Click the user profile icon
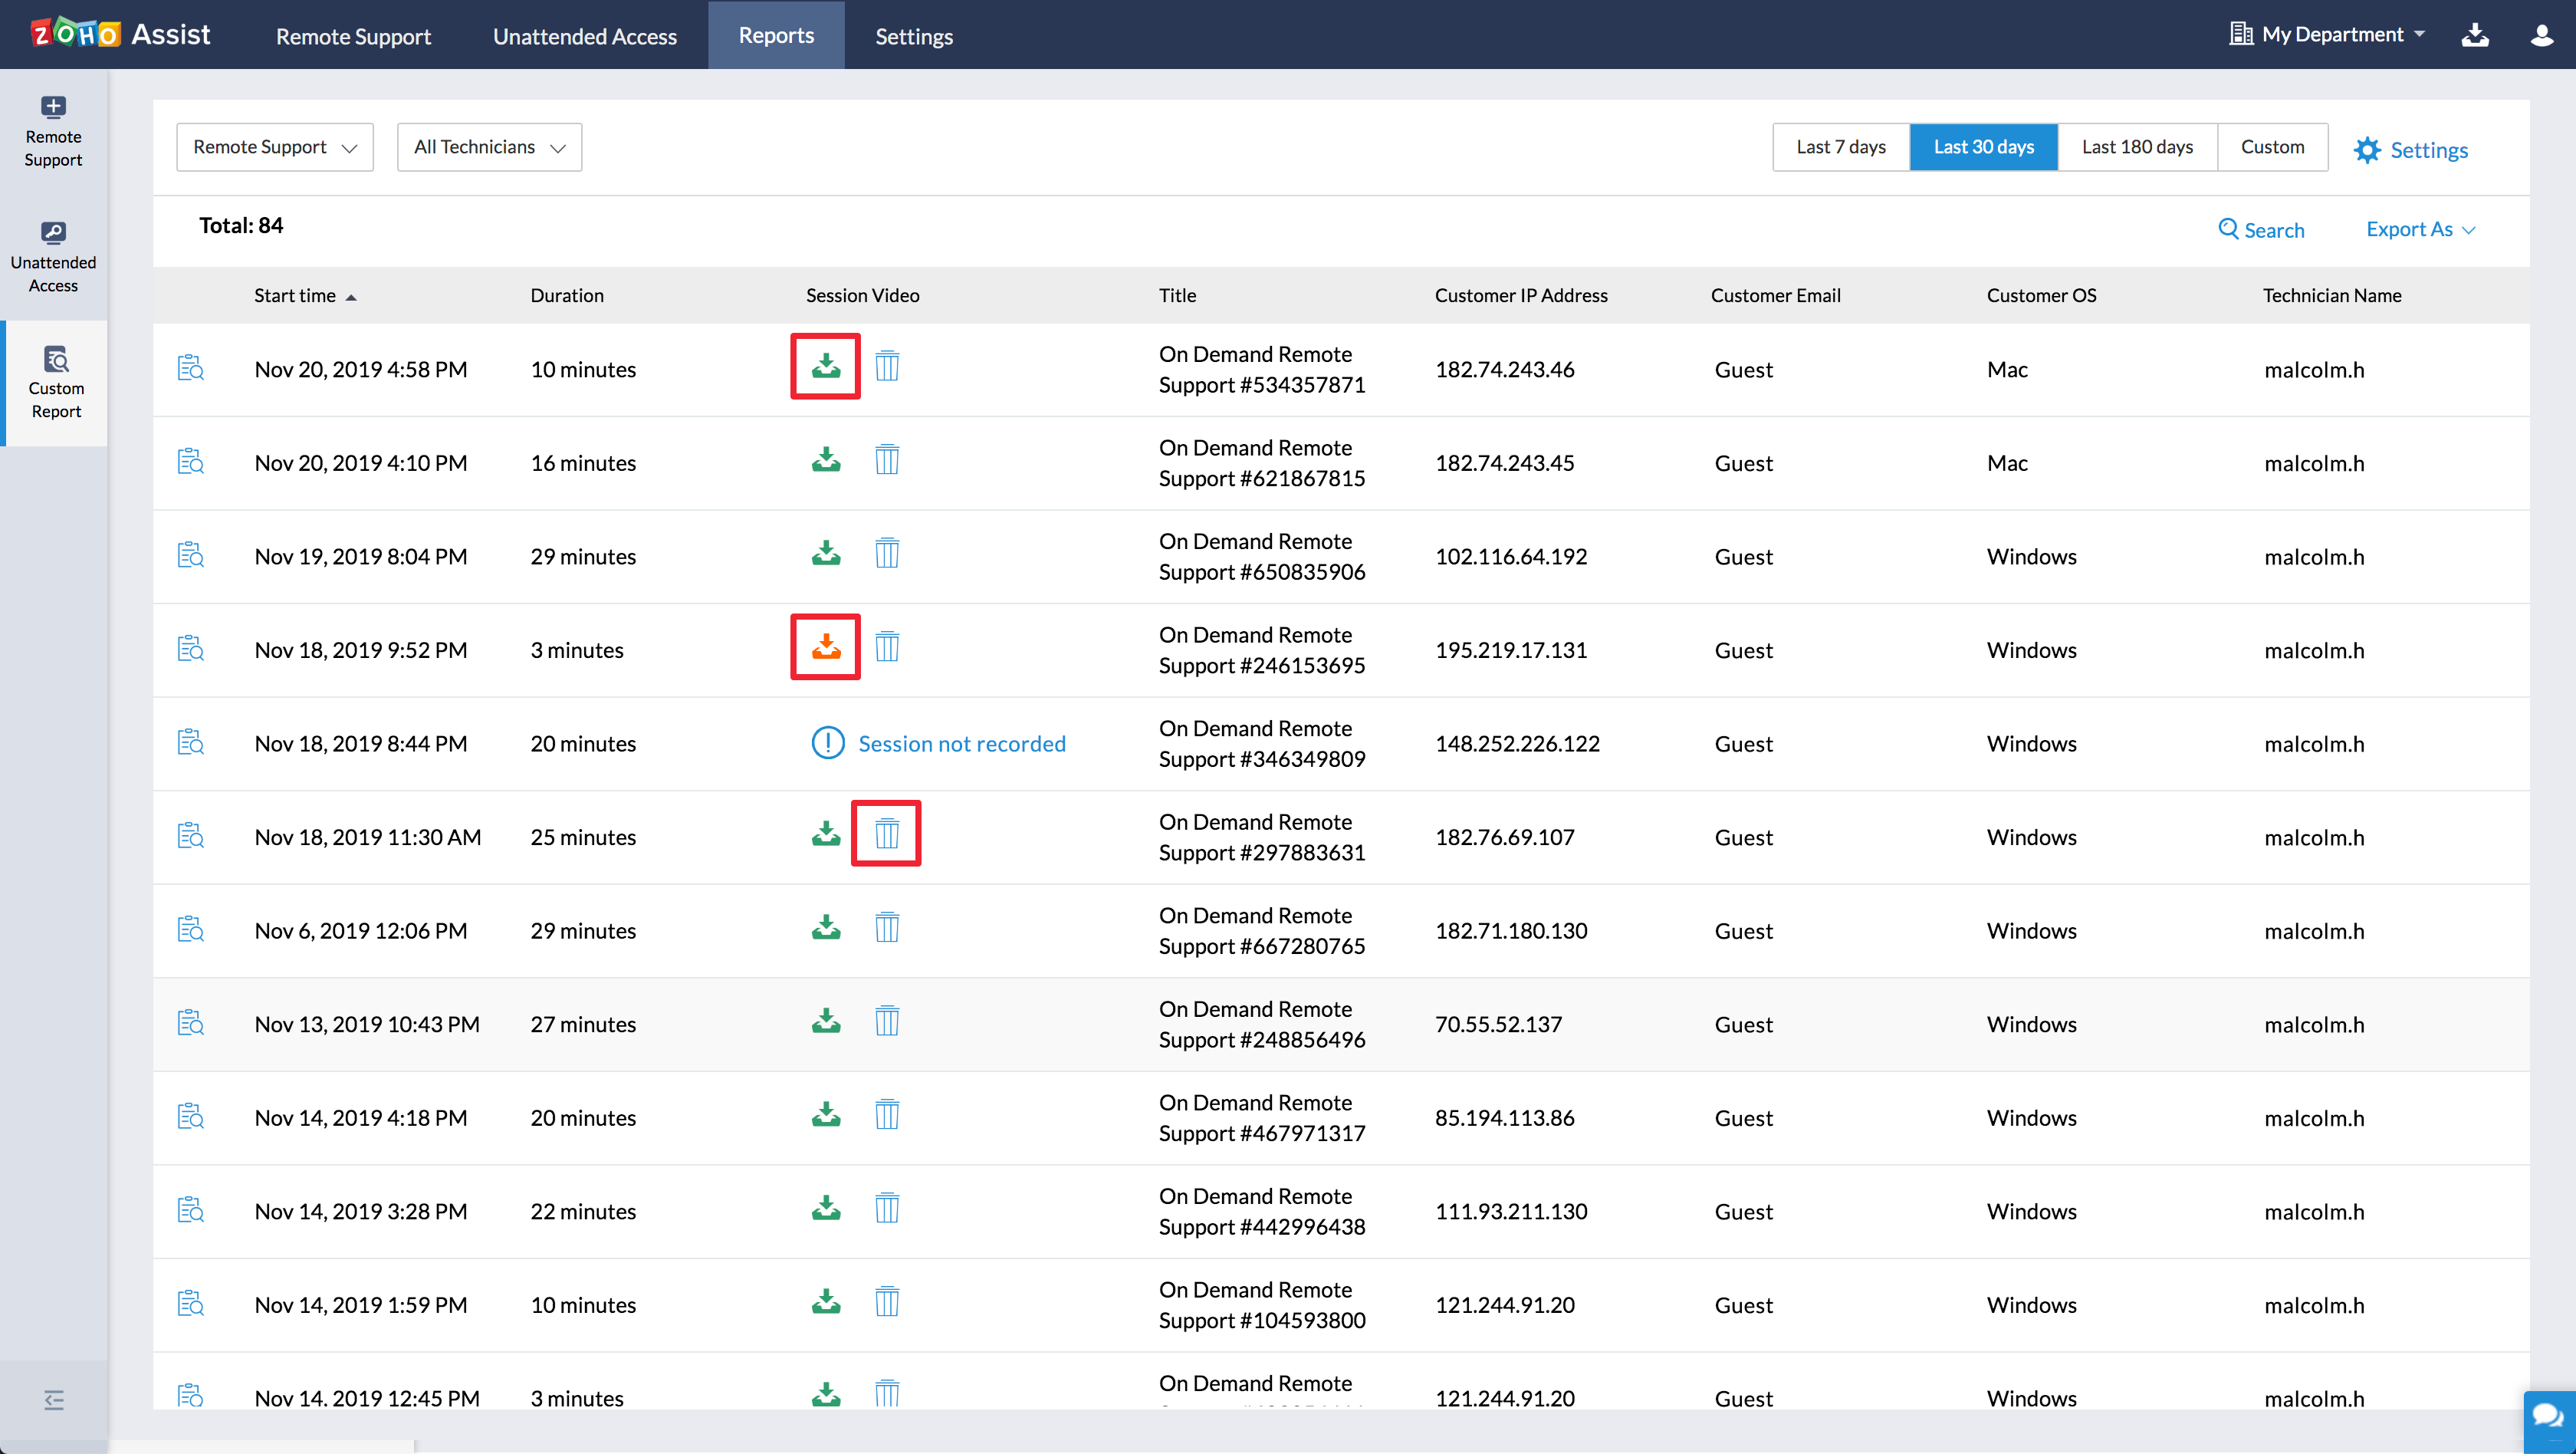The width and height of the screenshot is (2576, 1454). pos(2541,35)
